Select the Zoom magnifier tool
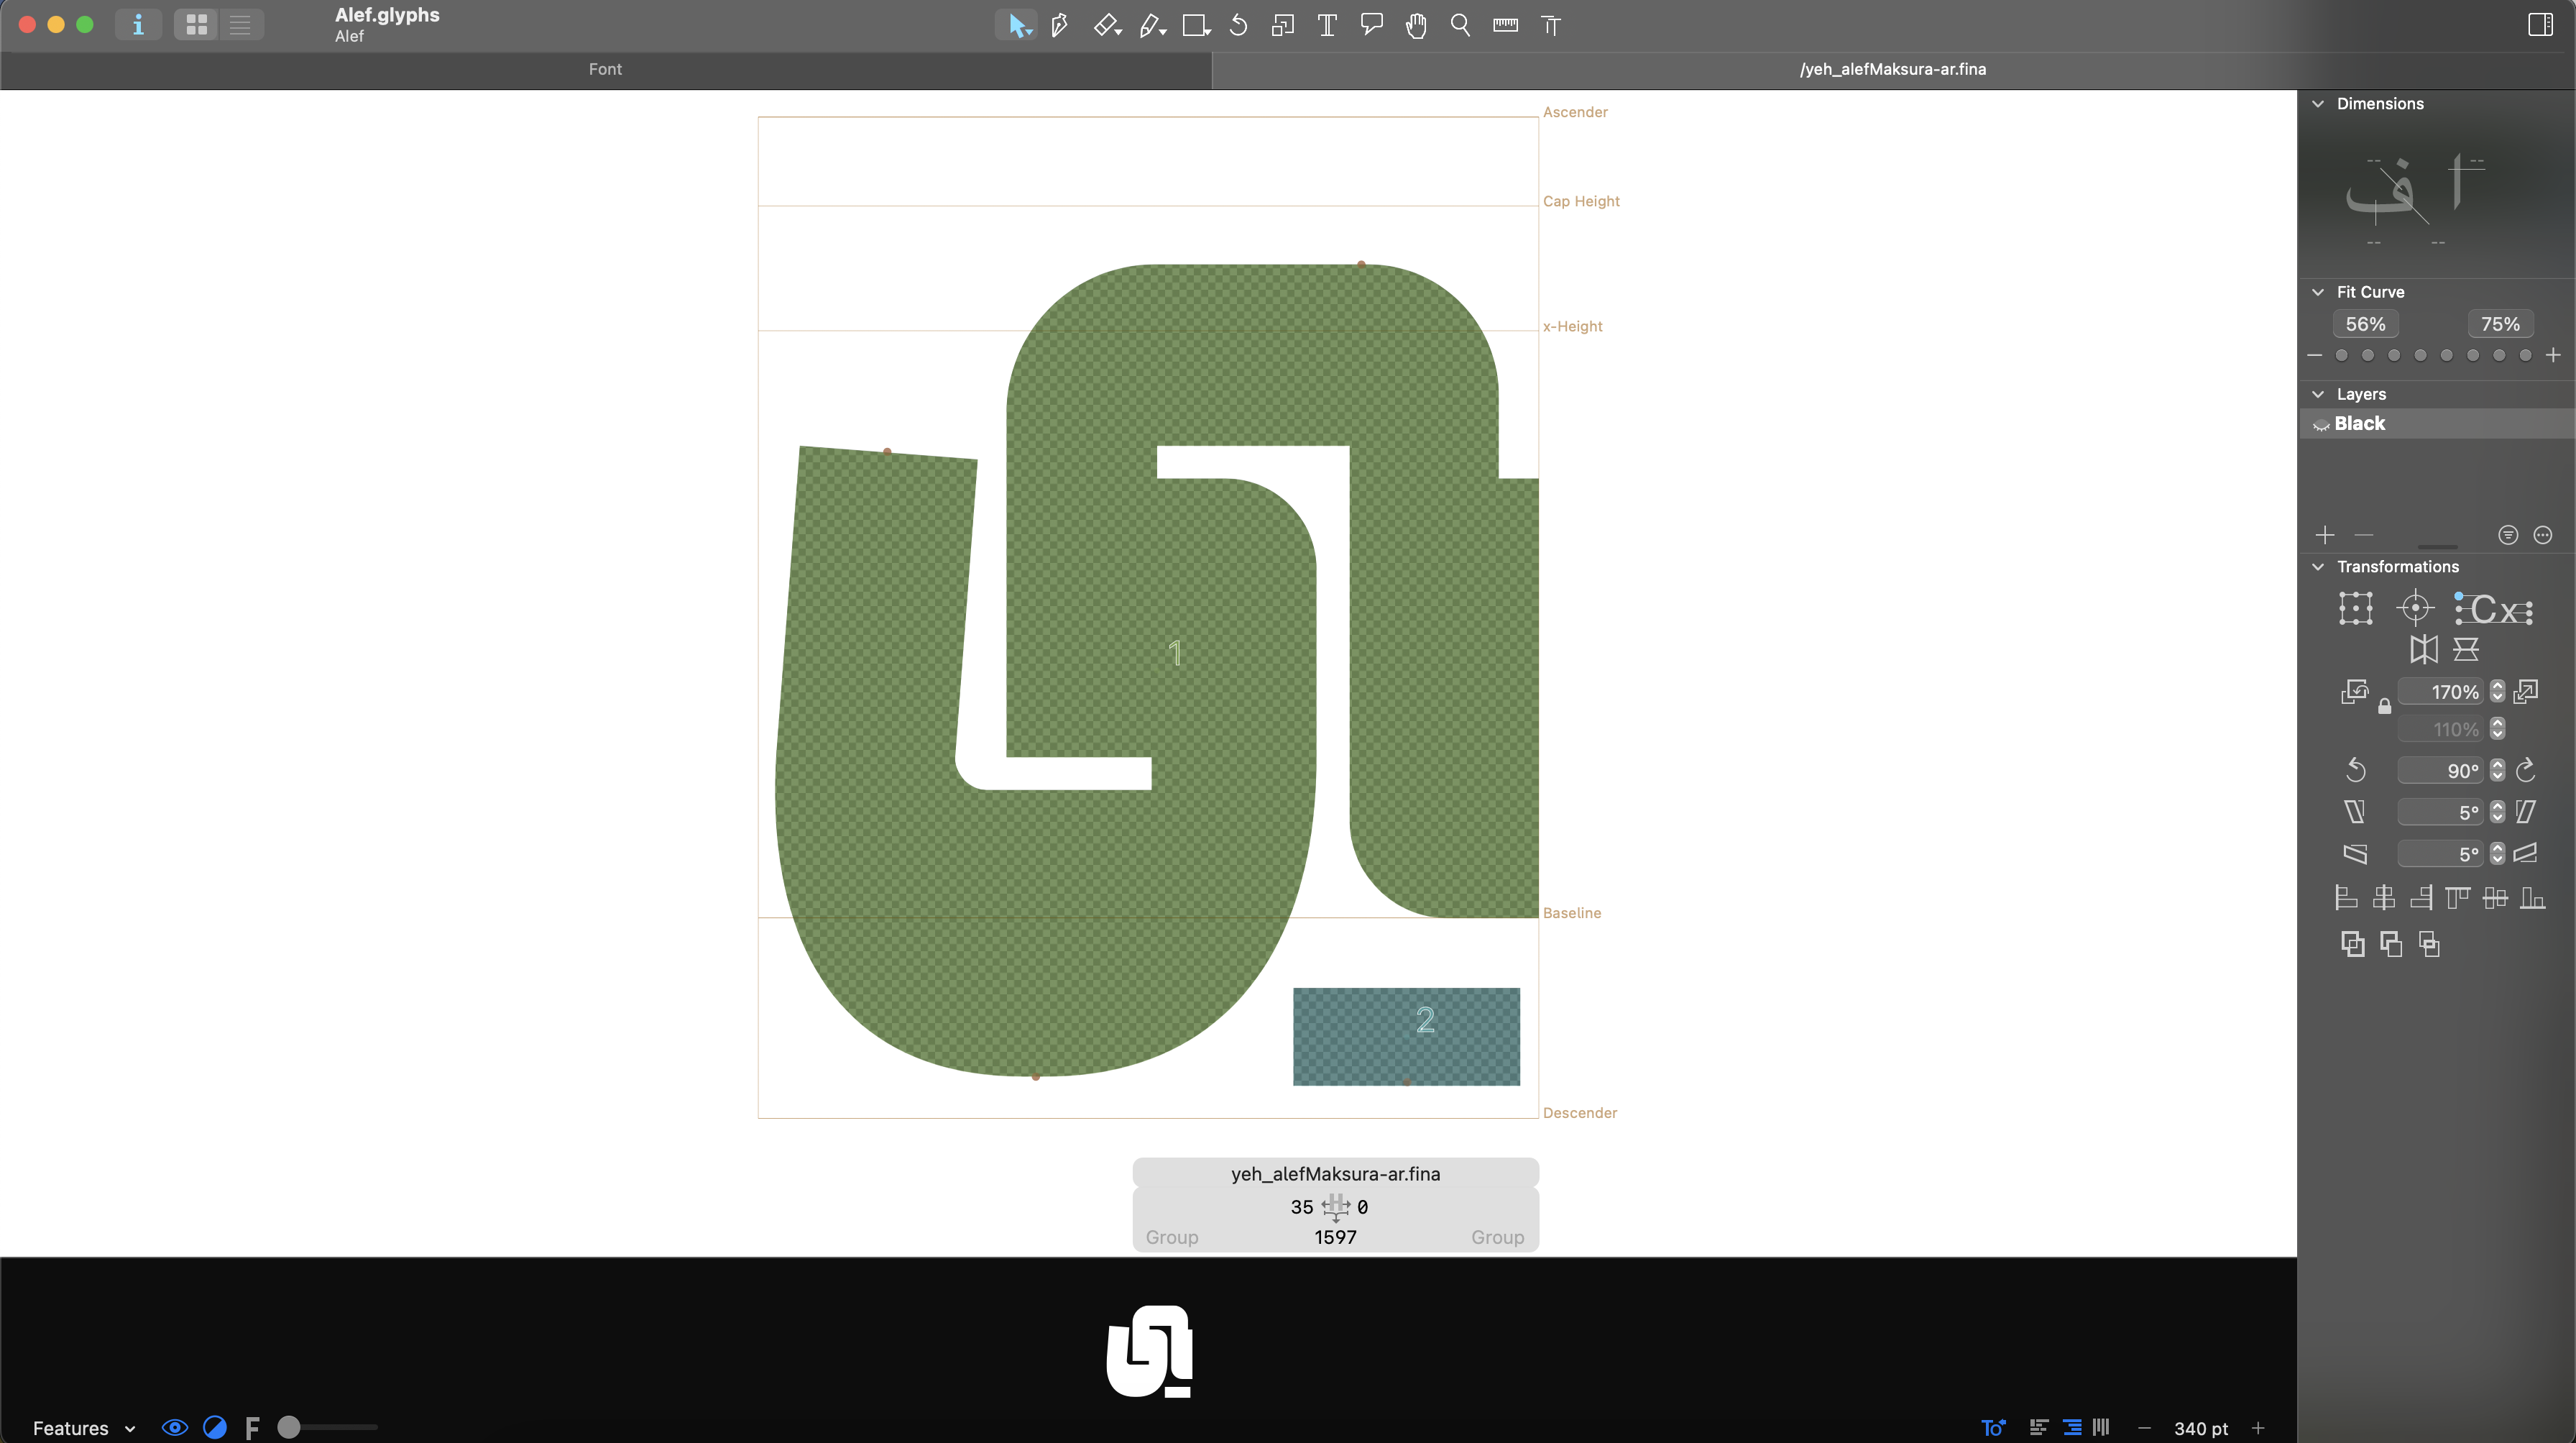Viewport: 2576px width, 1443px height. point(1460,25)
